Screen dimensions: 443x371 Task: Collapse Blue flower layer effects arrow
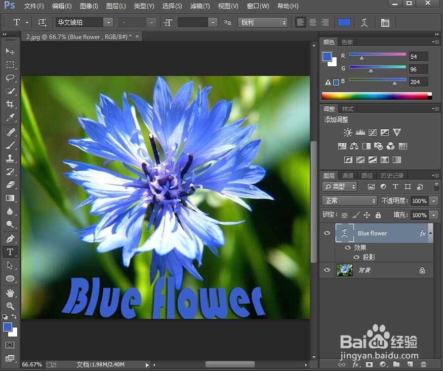coord(430,233)
